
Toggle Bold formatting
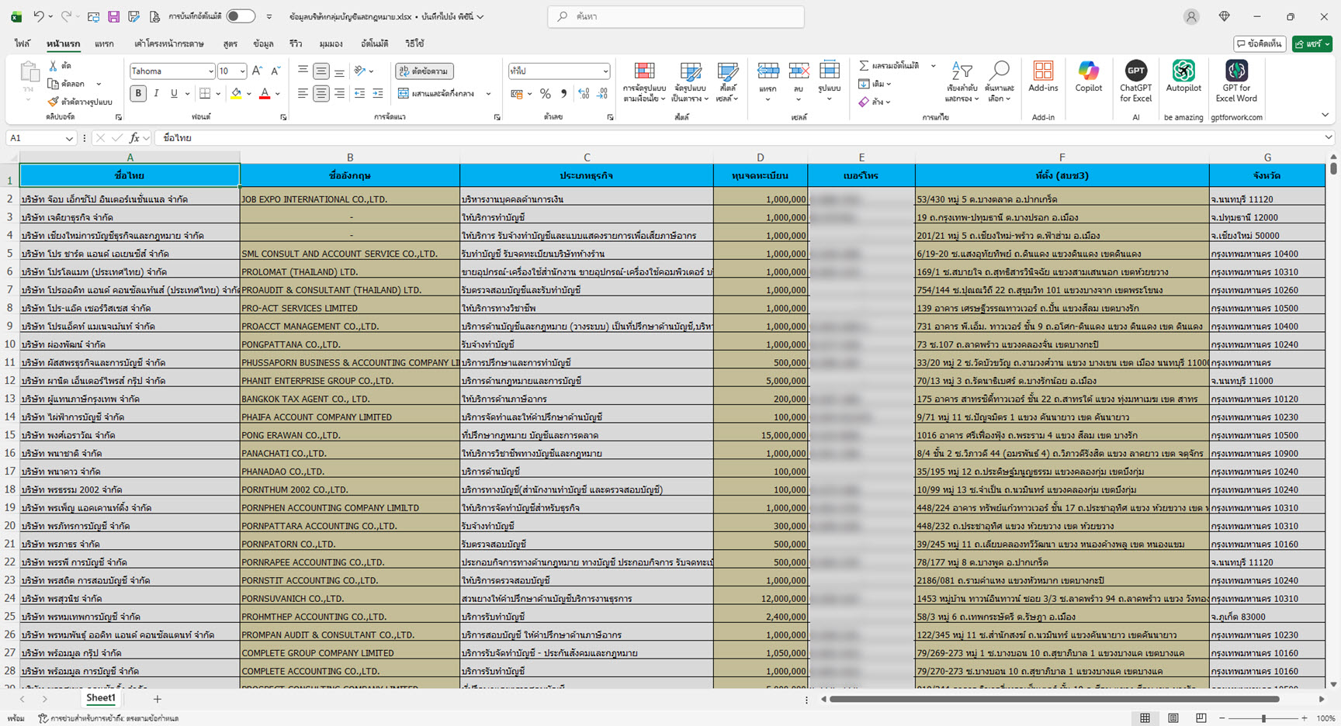[x=138, y=94]
